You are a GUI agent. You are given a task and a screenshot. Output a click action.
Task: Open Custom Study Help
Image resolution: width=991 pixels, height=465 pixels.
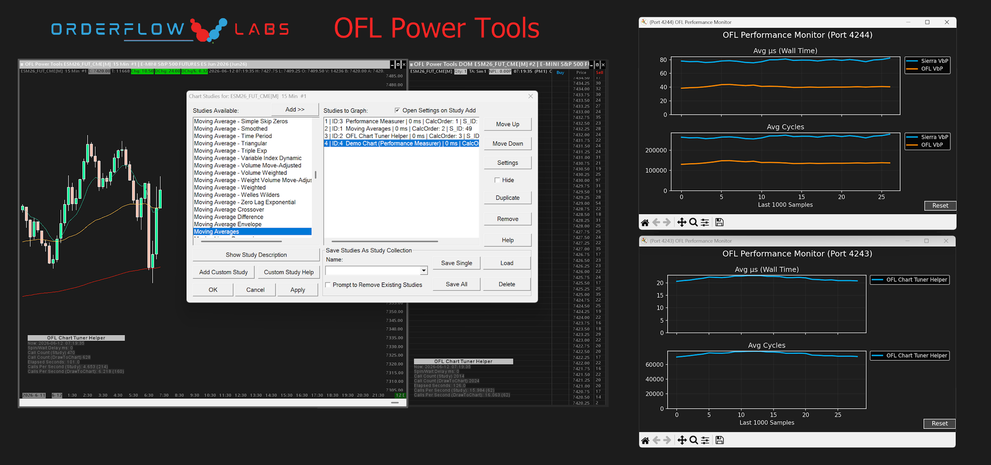pyautogui.click(x=289, y=272)
